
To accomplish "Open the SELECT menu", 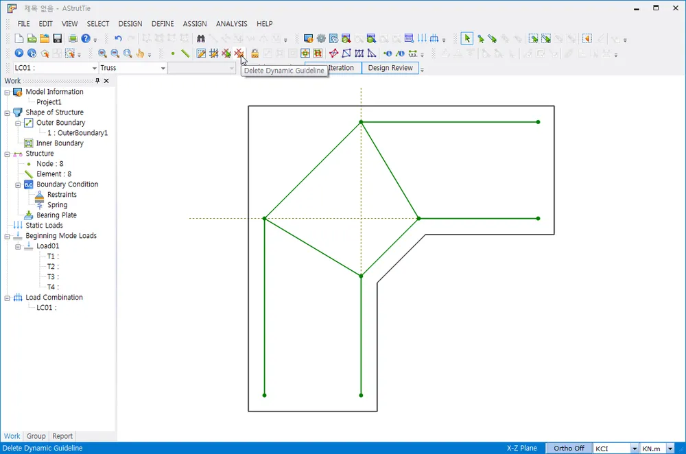I will click(98, 23).
